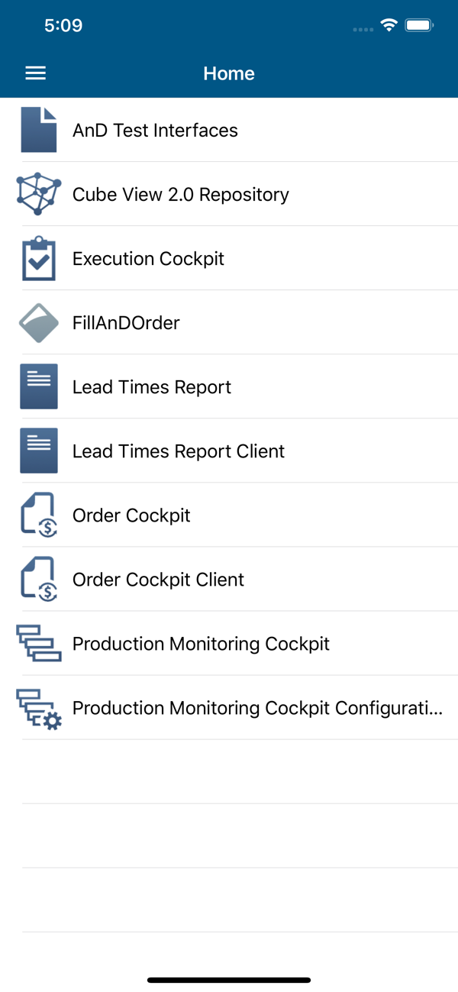The width and height of the screenshot is (458, 992).
Task: Select the Order Cockpit list item
Action: pyautogui.click(x=229, y=515)
